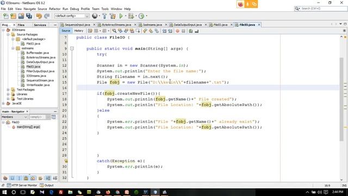Click the Open Project toolbar icon
Screen dimensions: 348x196
21,16
